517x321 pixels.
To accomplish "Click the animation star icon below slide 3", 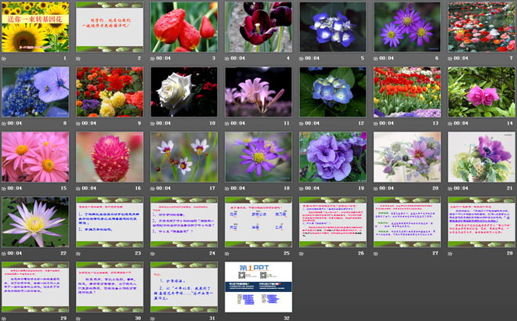I will coord(154,59).
